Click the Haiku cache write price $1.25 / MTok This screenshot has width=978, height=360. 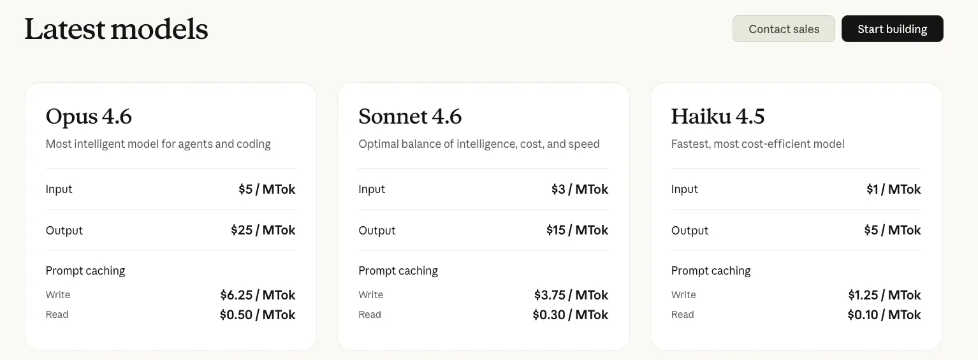pos(884,295)
